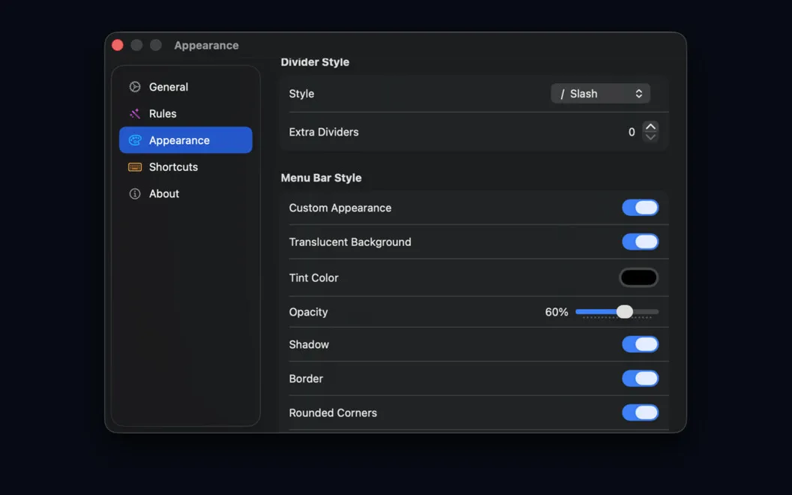This screenshot has height=495, width=792.
Task: Turn off Custom Appearance toggle
Action: click(x=640, y=208)
